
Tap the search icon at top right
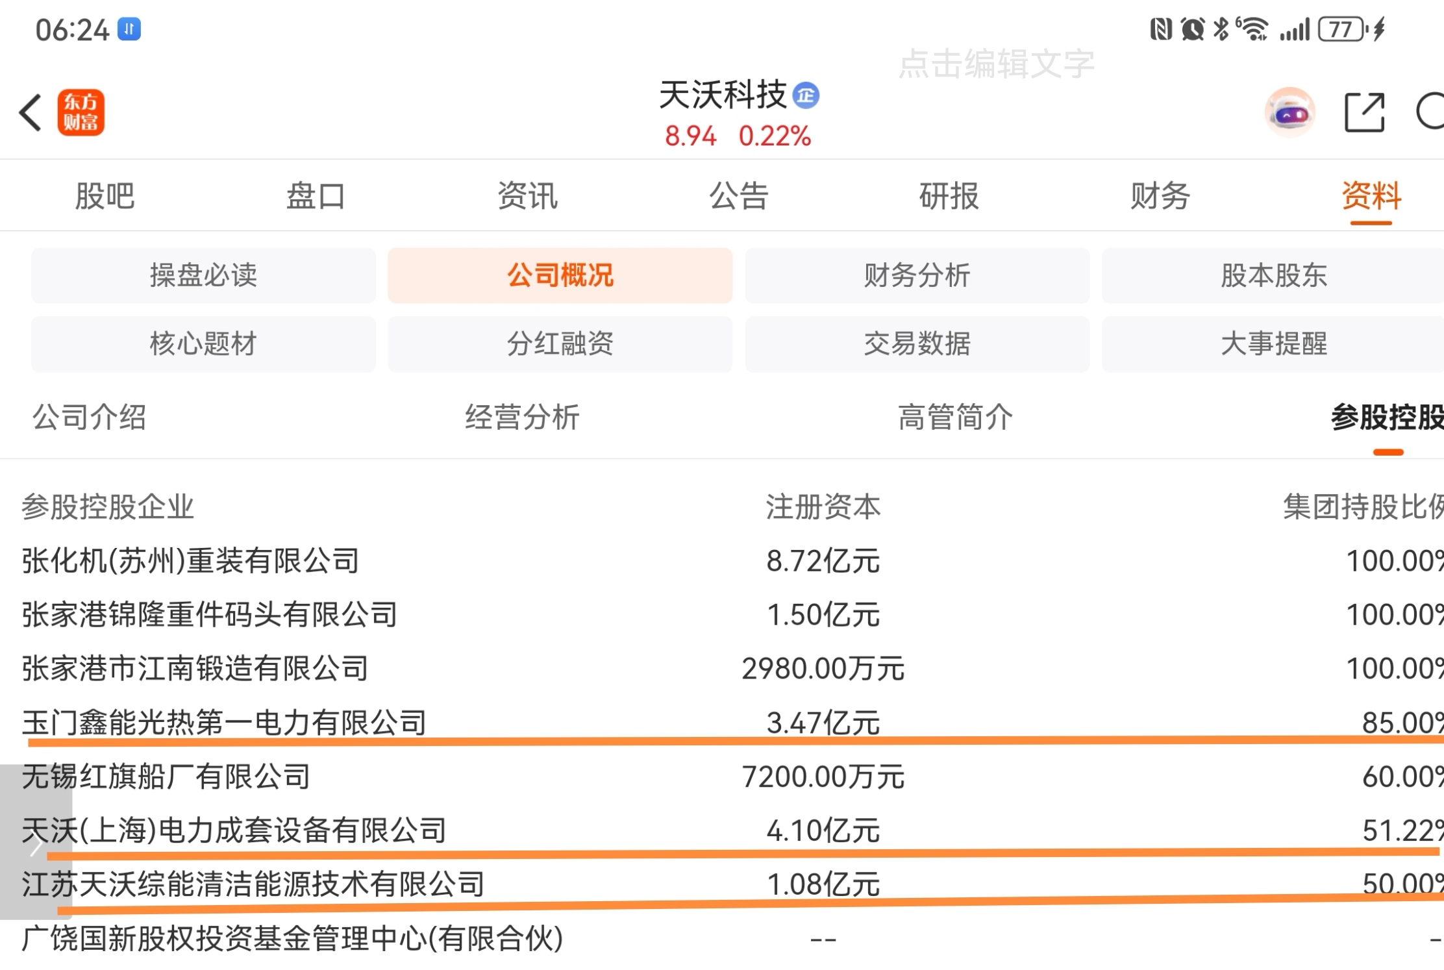pyautogui.click(x=1430, y=113)
